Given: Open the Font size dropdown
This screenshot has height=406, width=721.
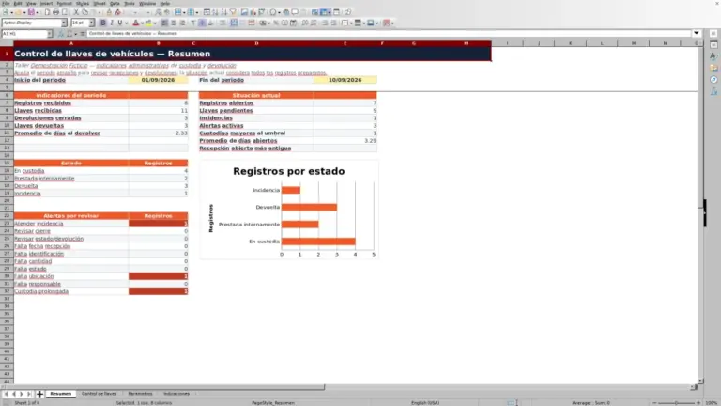Looking at the screenshot, I should 91,23.
